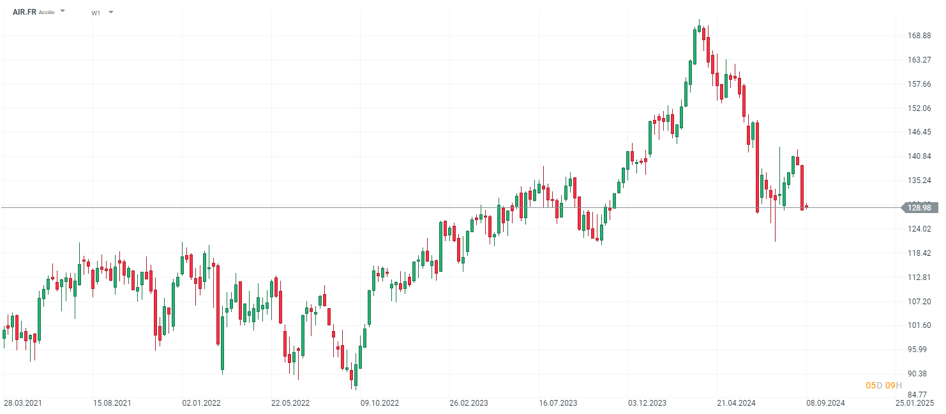Click the 112.81 price scale value

pos(919,277)
